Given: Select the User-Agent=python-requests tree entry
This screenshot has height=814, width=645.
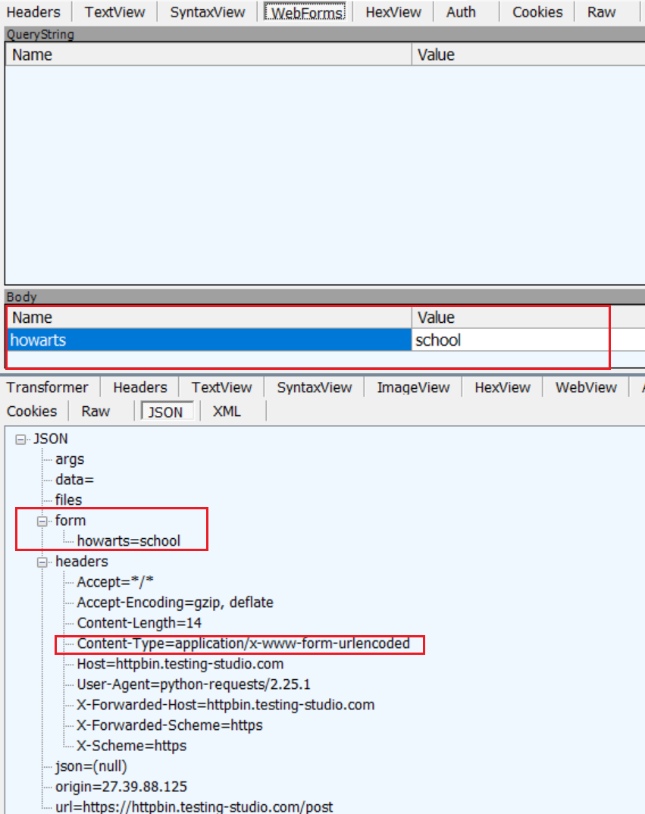Looking at the screenshot, I should (x=193, y=684).
